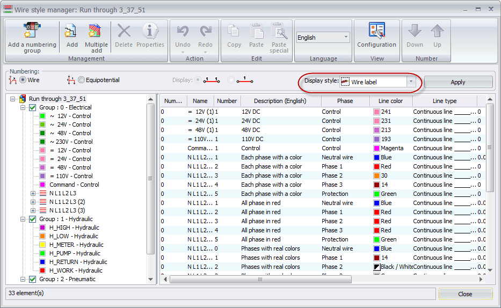Uncheck Group 2 Pneumatic checkbox

tap(33, 279)
